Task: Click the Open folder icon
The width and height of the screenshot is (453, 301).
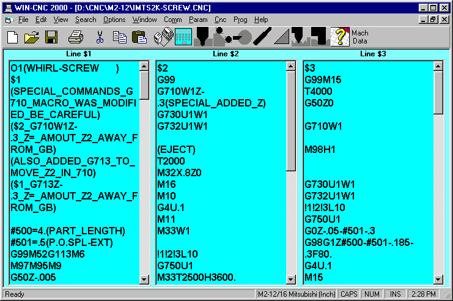Action: point(32,37)
